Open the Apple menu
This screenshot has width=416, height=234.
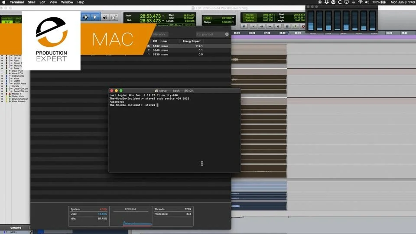tap(4, 2)
